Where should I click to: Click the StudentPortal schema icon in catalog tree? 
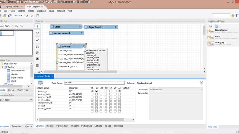tap(2, 64)
